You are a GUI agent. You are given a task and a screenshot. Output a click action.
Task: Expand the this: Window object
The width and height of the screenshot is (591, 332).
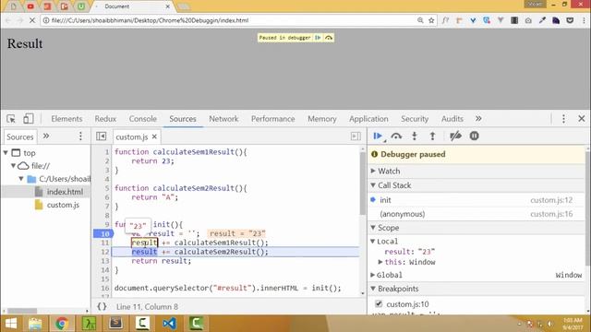(380, 262)
